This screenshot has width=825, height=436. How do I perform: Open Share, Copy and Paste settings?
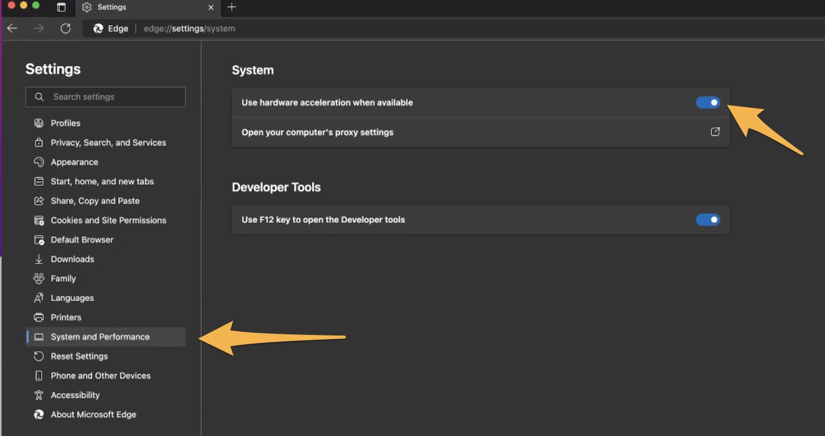coord(106,201)
